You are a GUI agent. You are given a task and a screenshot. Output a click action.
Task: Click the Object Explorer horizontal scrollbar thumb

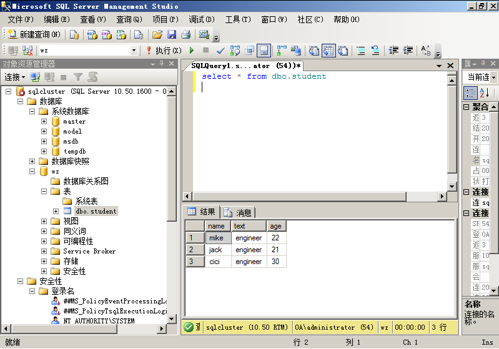[x=64, y=328]
